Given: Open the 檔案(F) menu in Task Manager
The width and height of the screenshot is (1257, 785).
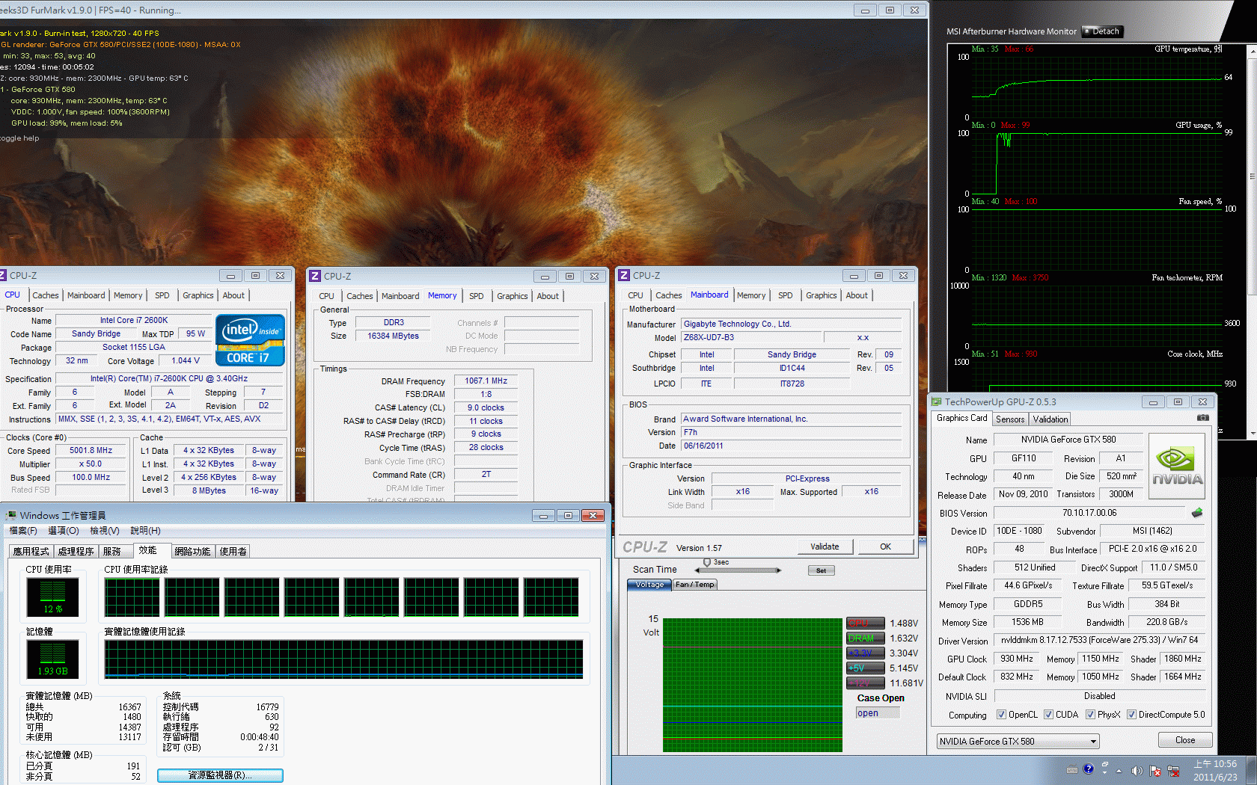Looking at the screenshot, I should (x=22, y=531).
